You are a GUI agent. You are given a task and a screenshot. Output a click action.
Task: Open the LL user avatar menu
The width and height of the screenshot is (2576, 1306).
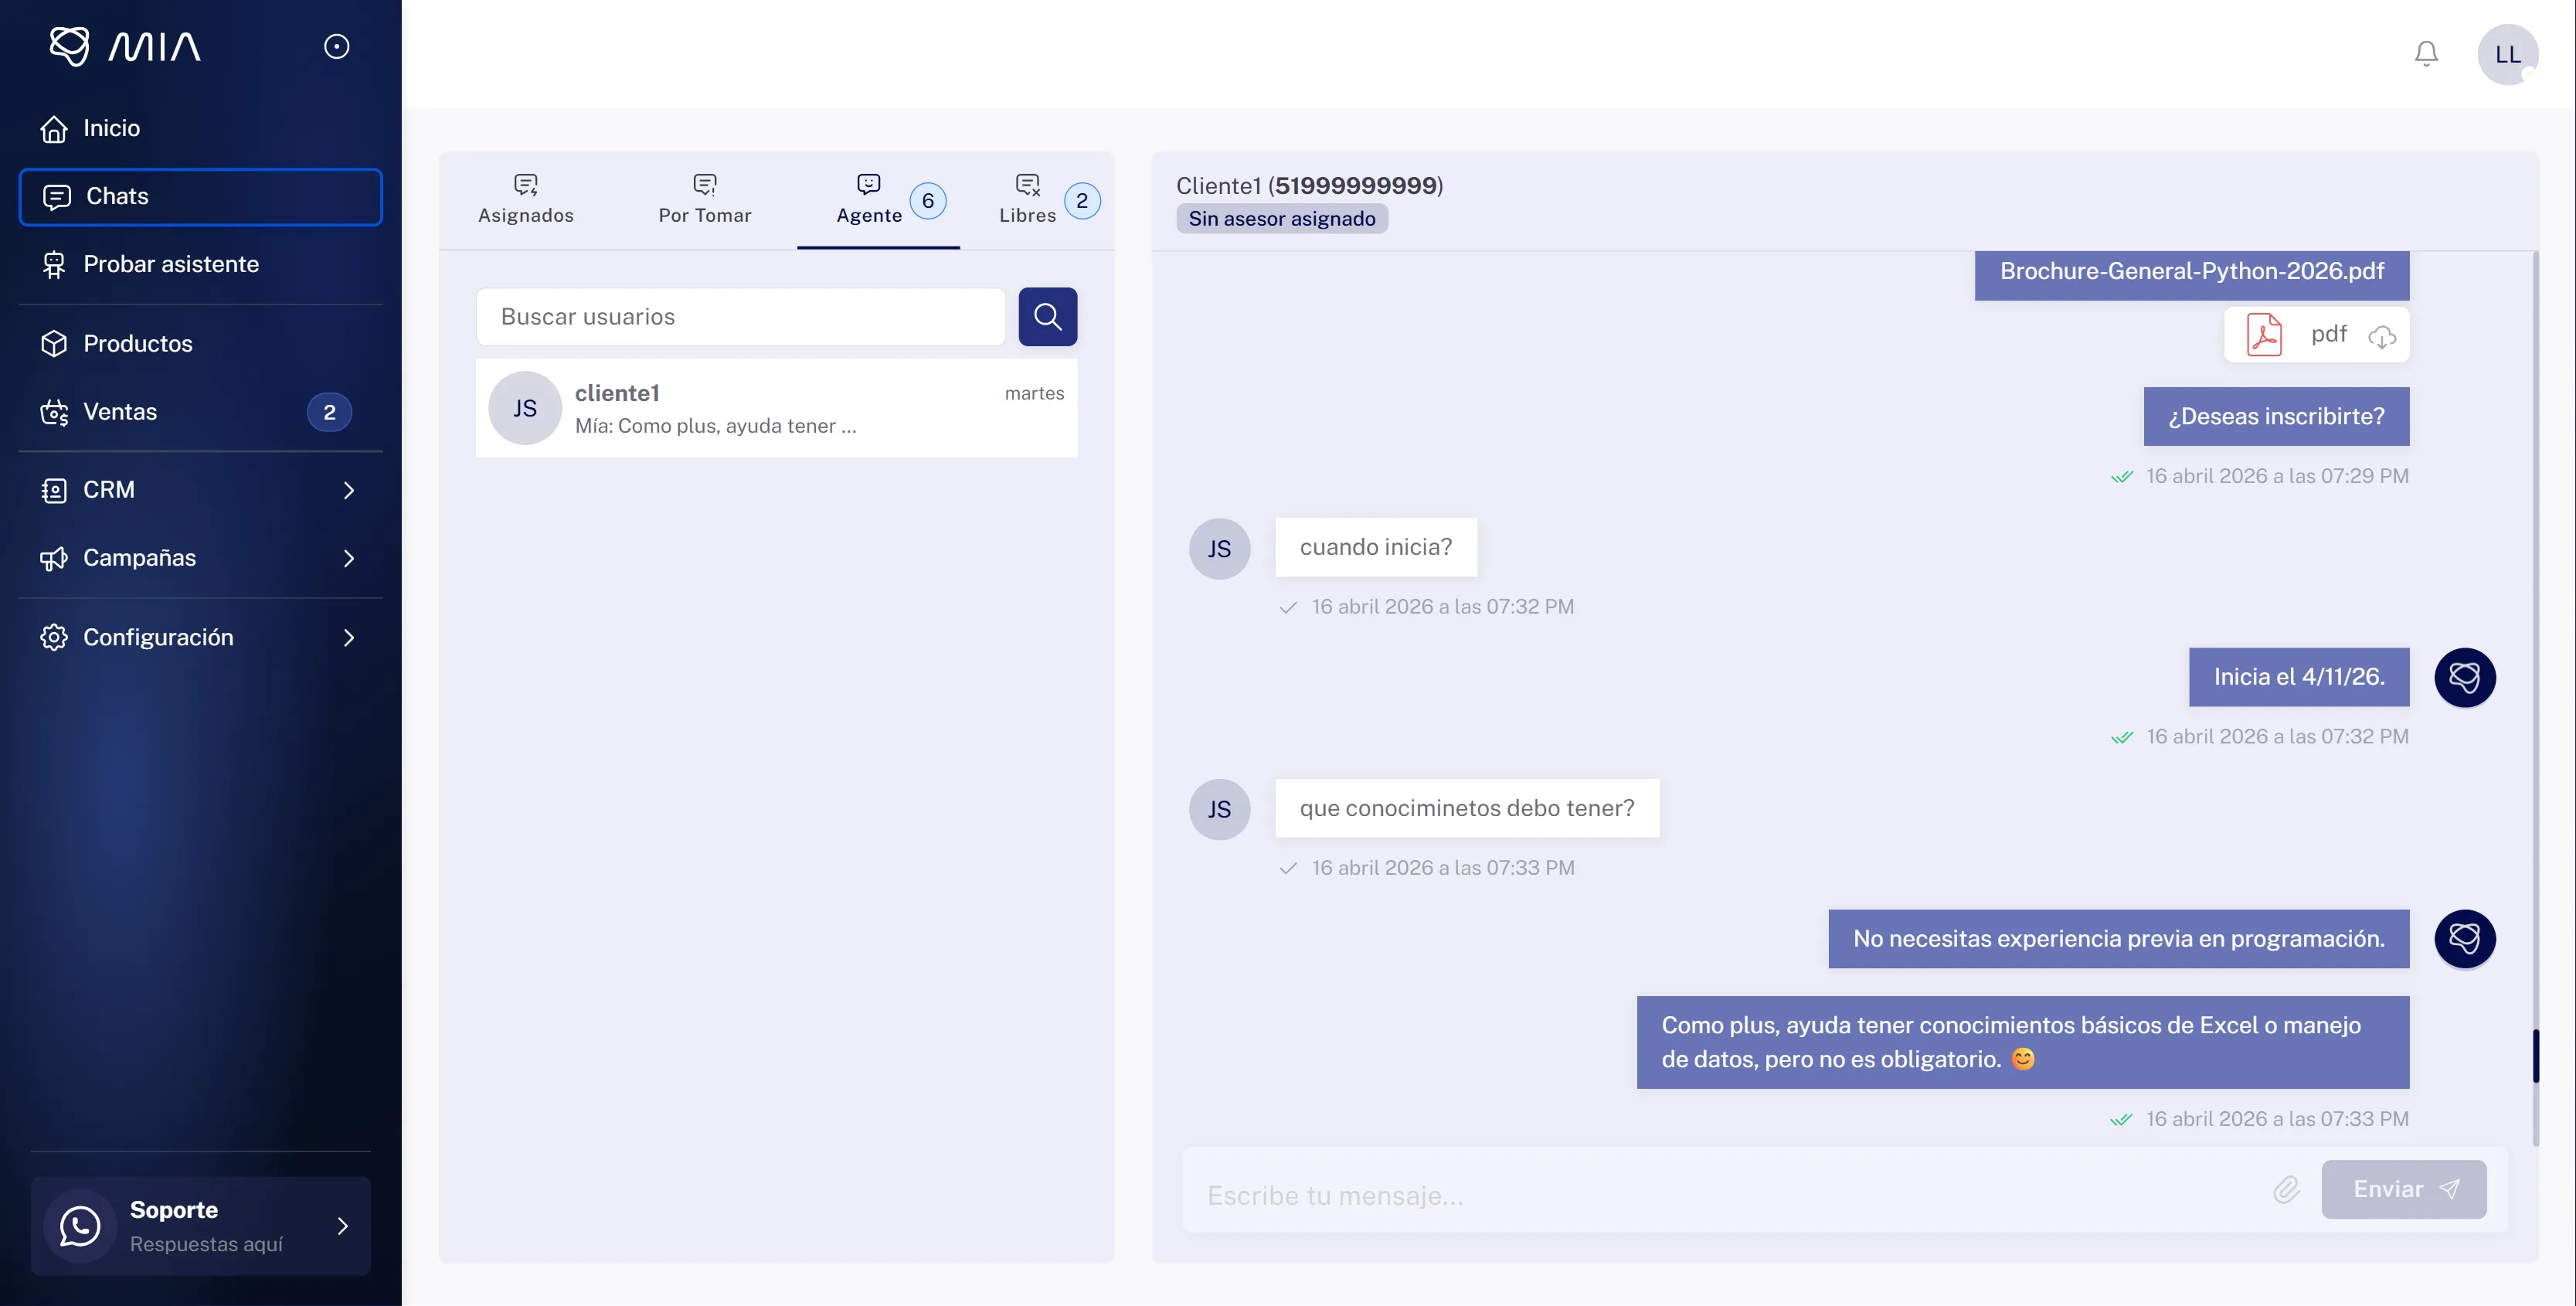point(2508,54)
